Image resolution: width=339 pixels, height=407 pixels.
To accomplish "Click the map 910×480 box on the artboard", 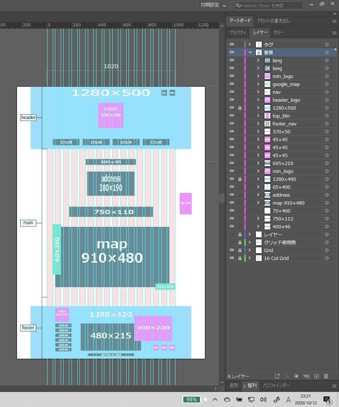I will coord(112,257).
